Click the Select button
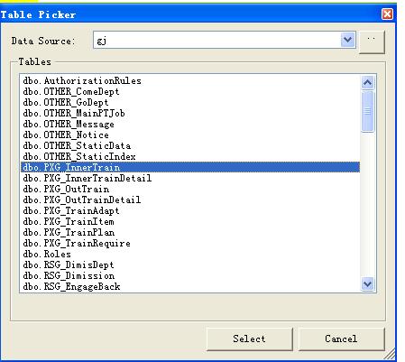 pos(249,339)
